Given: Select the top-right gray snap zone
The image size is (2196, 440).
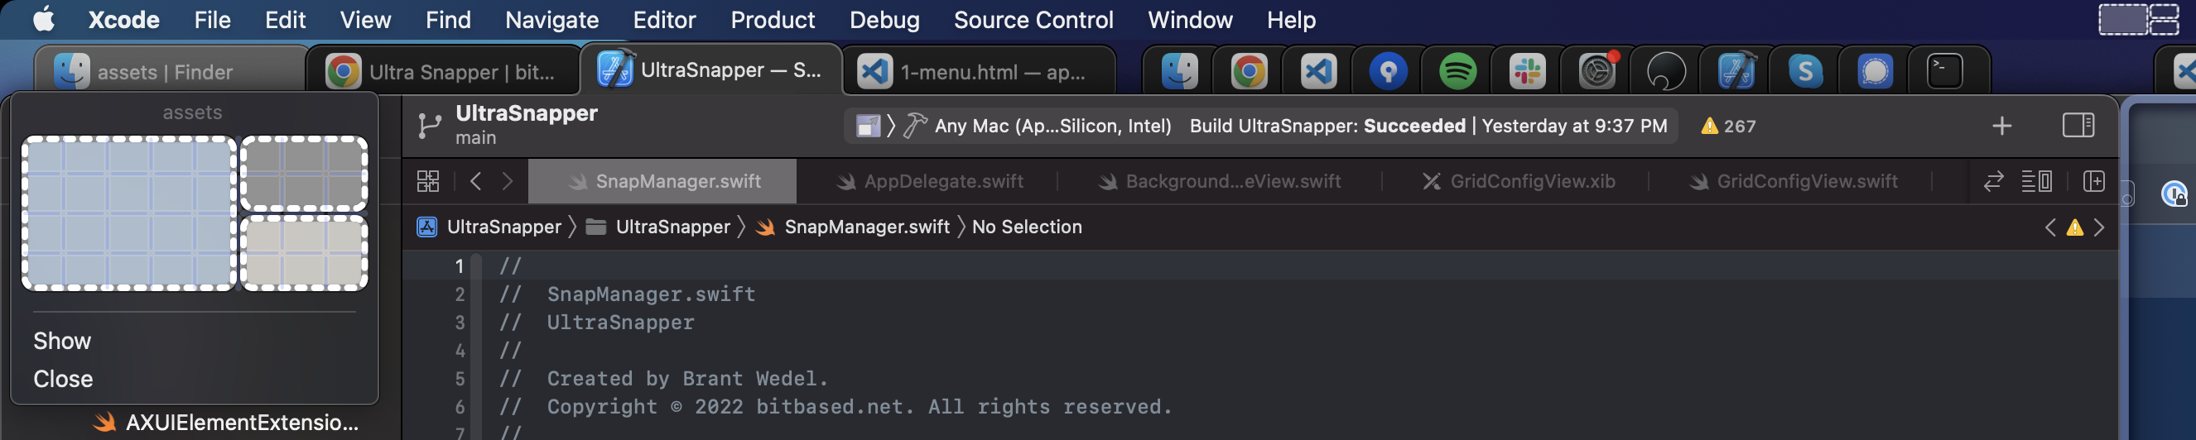Looking at the screenshot, I should (x=305, y=174).
